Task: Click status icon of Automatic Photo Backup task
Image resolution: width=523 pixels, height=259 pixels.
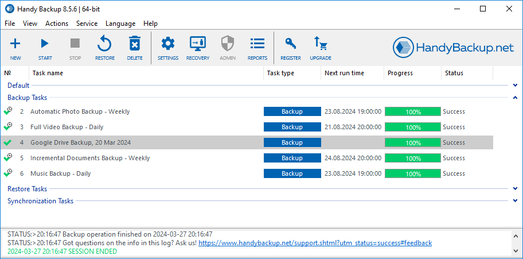Action: point(8,111)
